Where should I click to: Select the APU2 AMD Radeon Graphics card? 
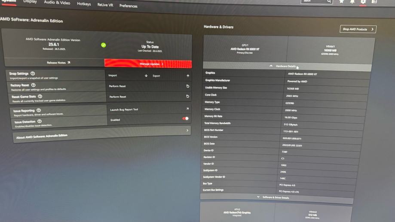(x=237, y=212)
